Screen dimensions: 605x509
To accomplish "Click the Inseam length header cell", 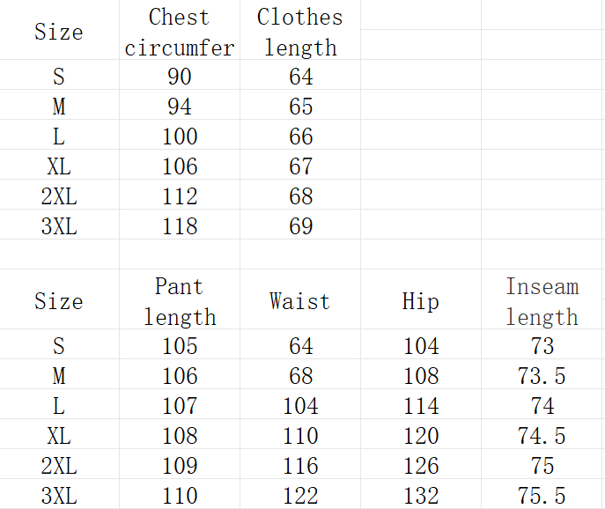I will pos(542,301).
